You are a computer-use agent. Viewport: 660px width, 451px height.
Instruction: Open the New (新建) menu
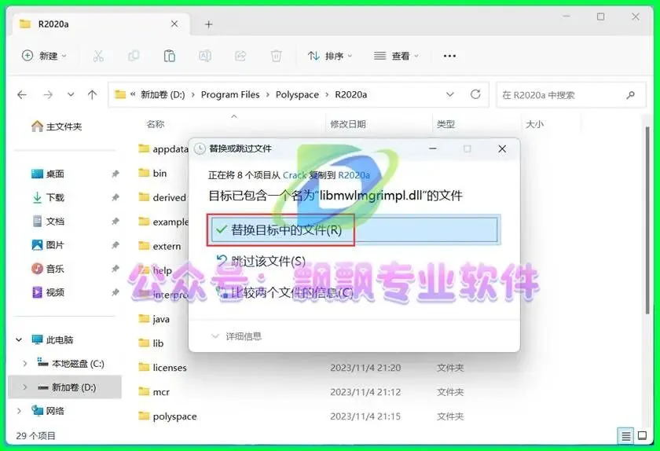pyautogui.click(x=44, y=56)
